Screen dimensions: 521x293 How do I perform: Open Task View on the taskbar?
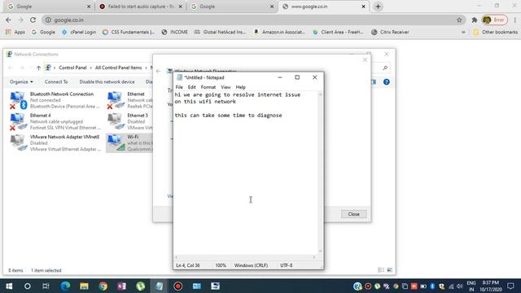46,286
